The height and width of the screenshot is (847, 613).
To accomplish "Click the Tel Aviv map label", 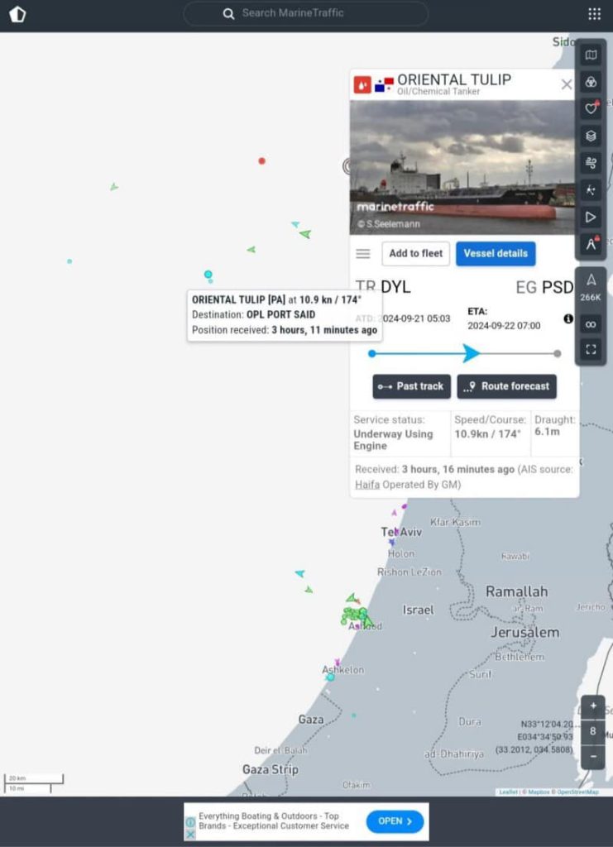I will [401, 532].
